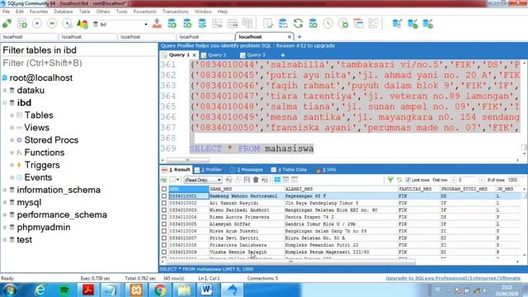Expand the Stored Procs folder
The image size is (528, 297).
click(x=12, y=140)
